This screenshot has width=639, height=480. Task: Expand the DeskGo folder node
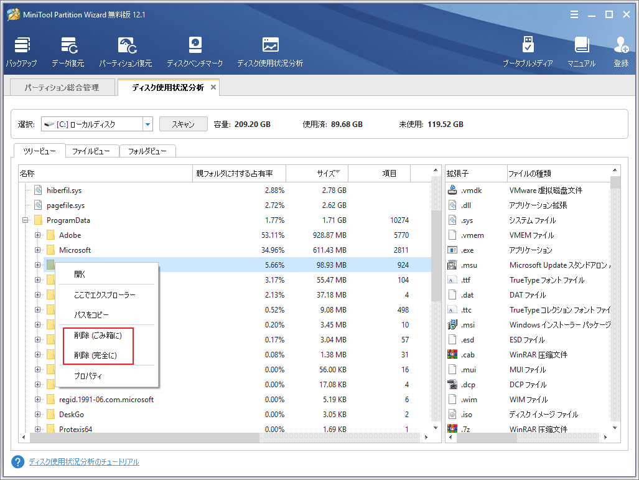click(x=38, y=415)
